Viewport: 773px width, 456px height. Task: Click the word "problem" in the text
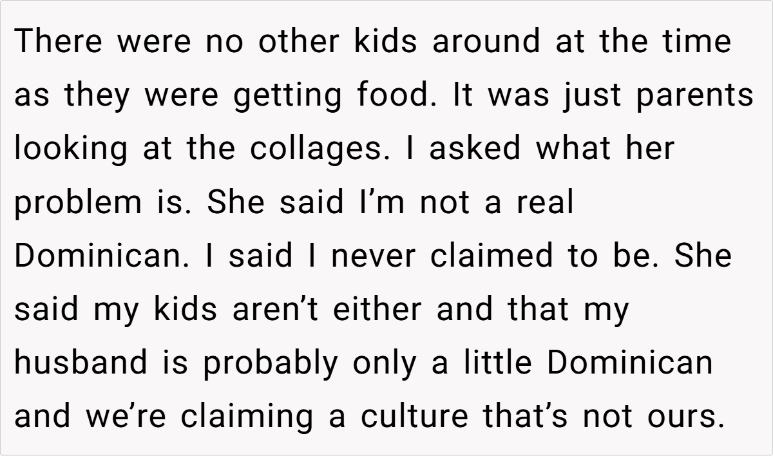click(73, 203)
